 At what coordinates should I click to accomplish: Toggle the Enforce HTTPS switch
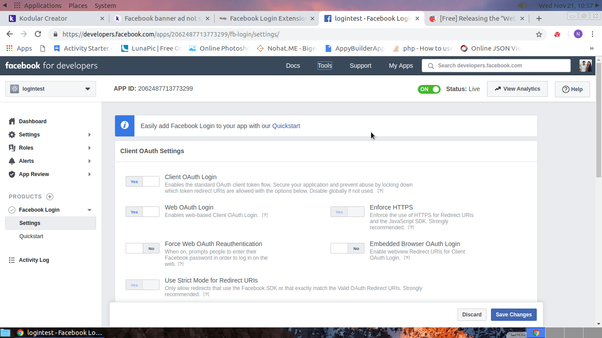347,212
